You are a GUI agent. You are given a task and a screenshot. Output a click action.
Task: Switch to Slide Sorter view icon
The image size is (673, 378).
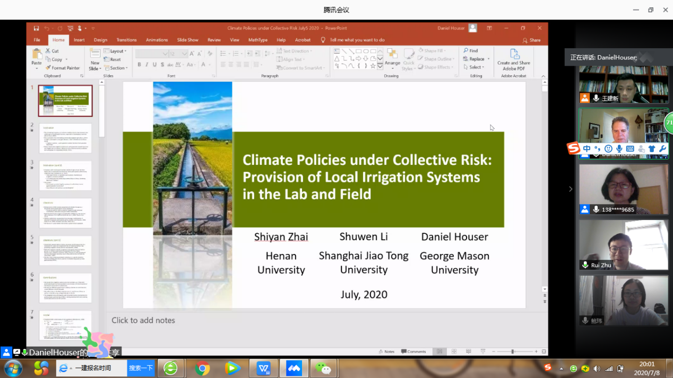click(x=454, y=351)
